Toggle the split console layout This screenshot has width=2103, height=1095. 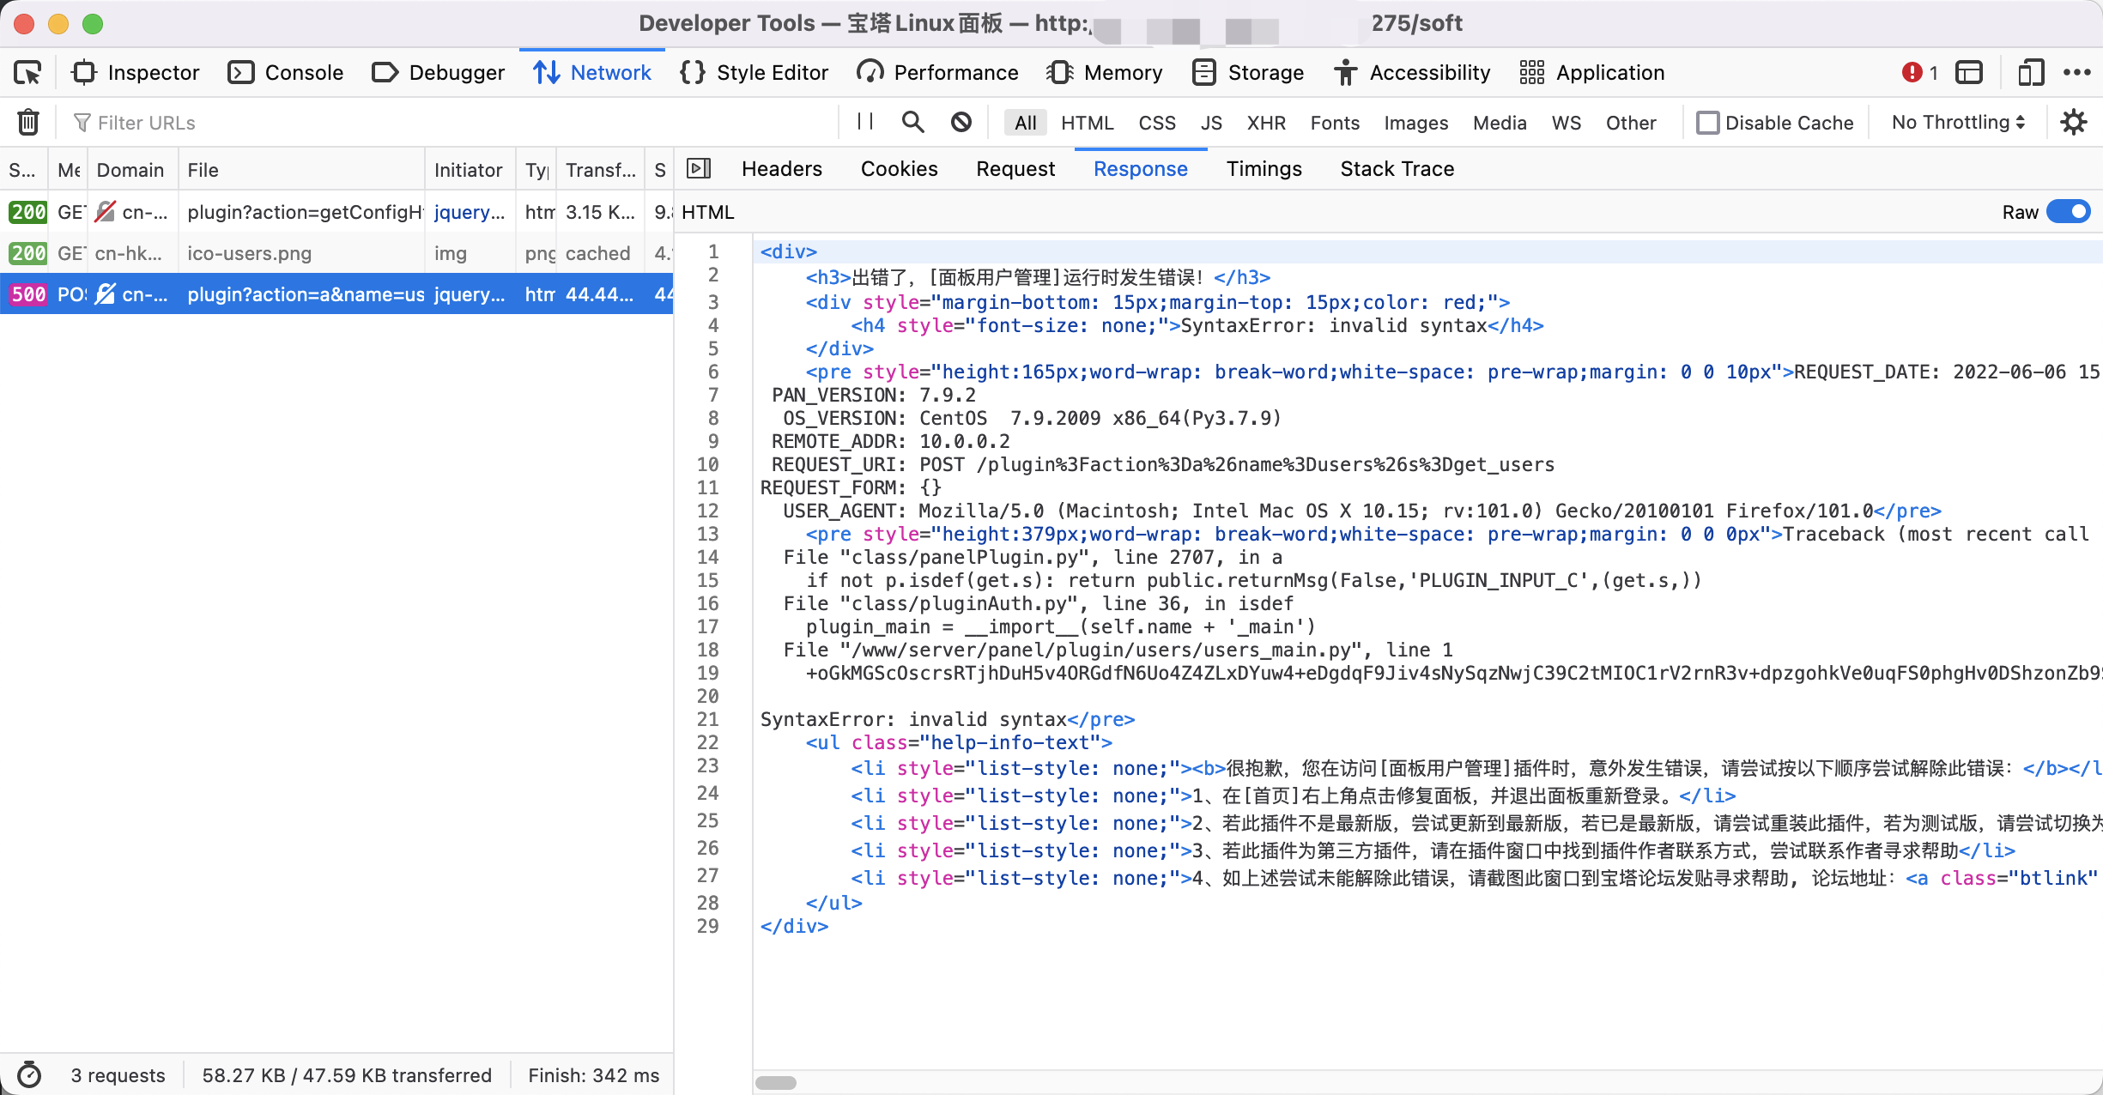tap(1969, 72)
